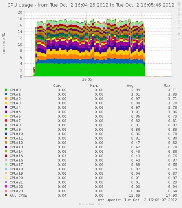182x208 pixels.
Task: Click the Avg column header
Action: pos(131,86)
